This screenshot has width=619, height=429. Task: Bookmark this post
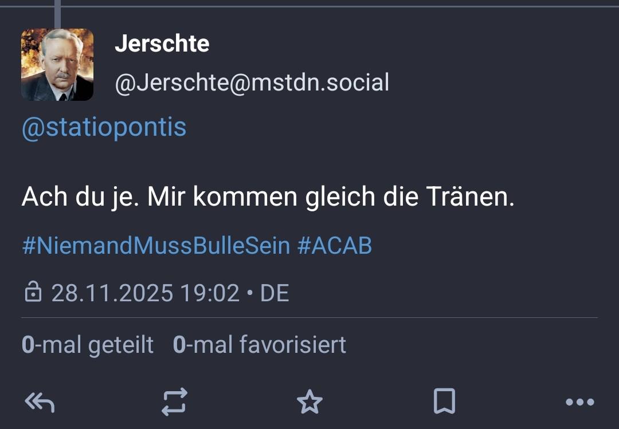pyautogui.click(x=444, y=402)
